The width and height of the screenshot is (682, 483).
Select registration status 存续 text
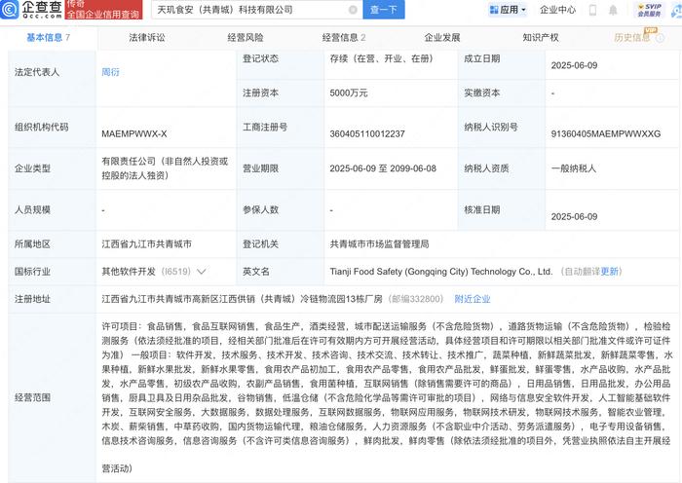pos(382,58)
